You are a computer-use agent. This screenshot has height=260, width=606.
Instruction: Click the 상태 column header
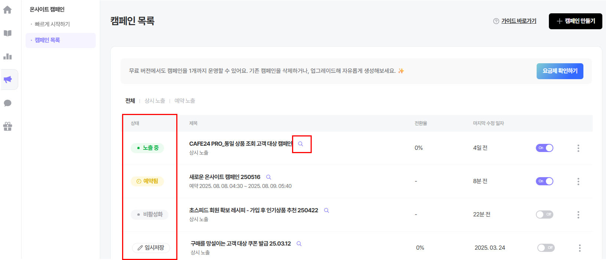pos(135,124)
